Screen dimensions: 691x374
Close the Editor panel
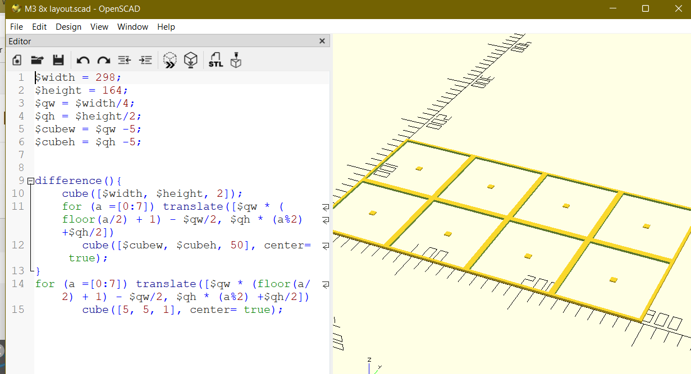322,41
